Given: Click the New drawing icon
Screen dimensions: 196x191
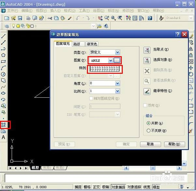Looking at the screenshot, I should tap(7, 18).
